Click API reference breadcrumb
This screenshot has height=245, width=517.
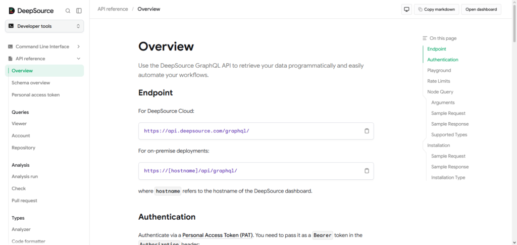(x=113, y=9)
